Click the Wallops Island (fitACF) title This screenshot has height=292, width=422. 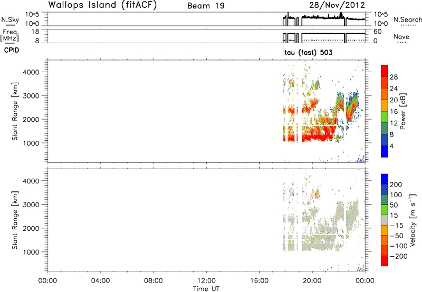point(102,5)
